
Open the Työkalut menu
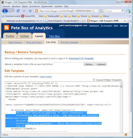tap(58, 6)
